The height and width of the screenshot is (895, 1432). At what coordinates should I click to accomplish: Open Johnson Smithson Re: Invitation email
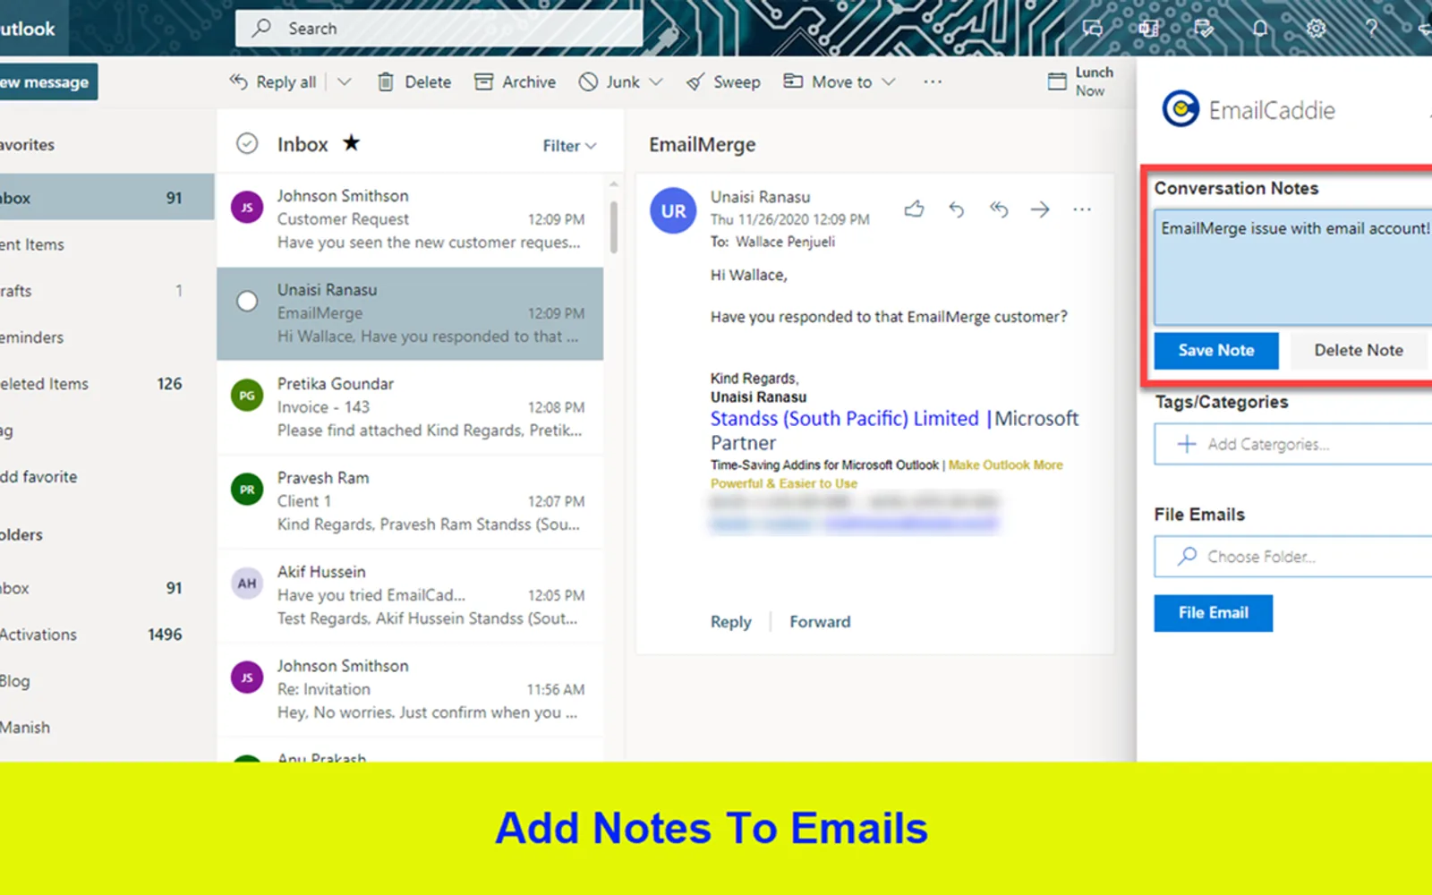tap(410, 689)
